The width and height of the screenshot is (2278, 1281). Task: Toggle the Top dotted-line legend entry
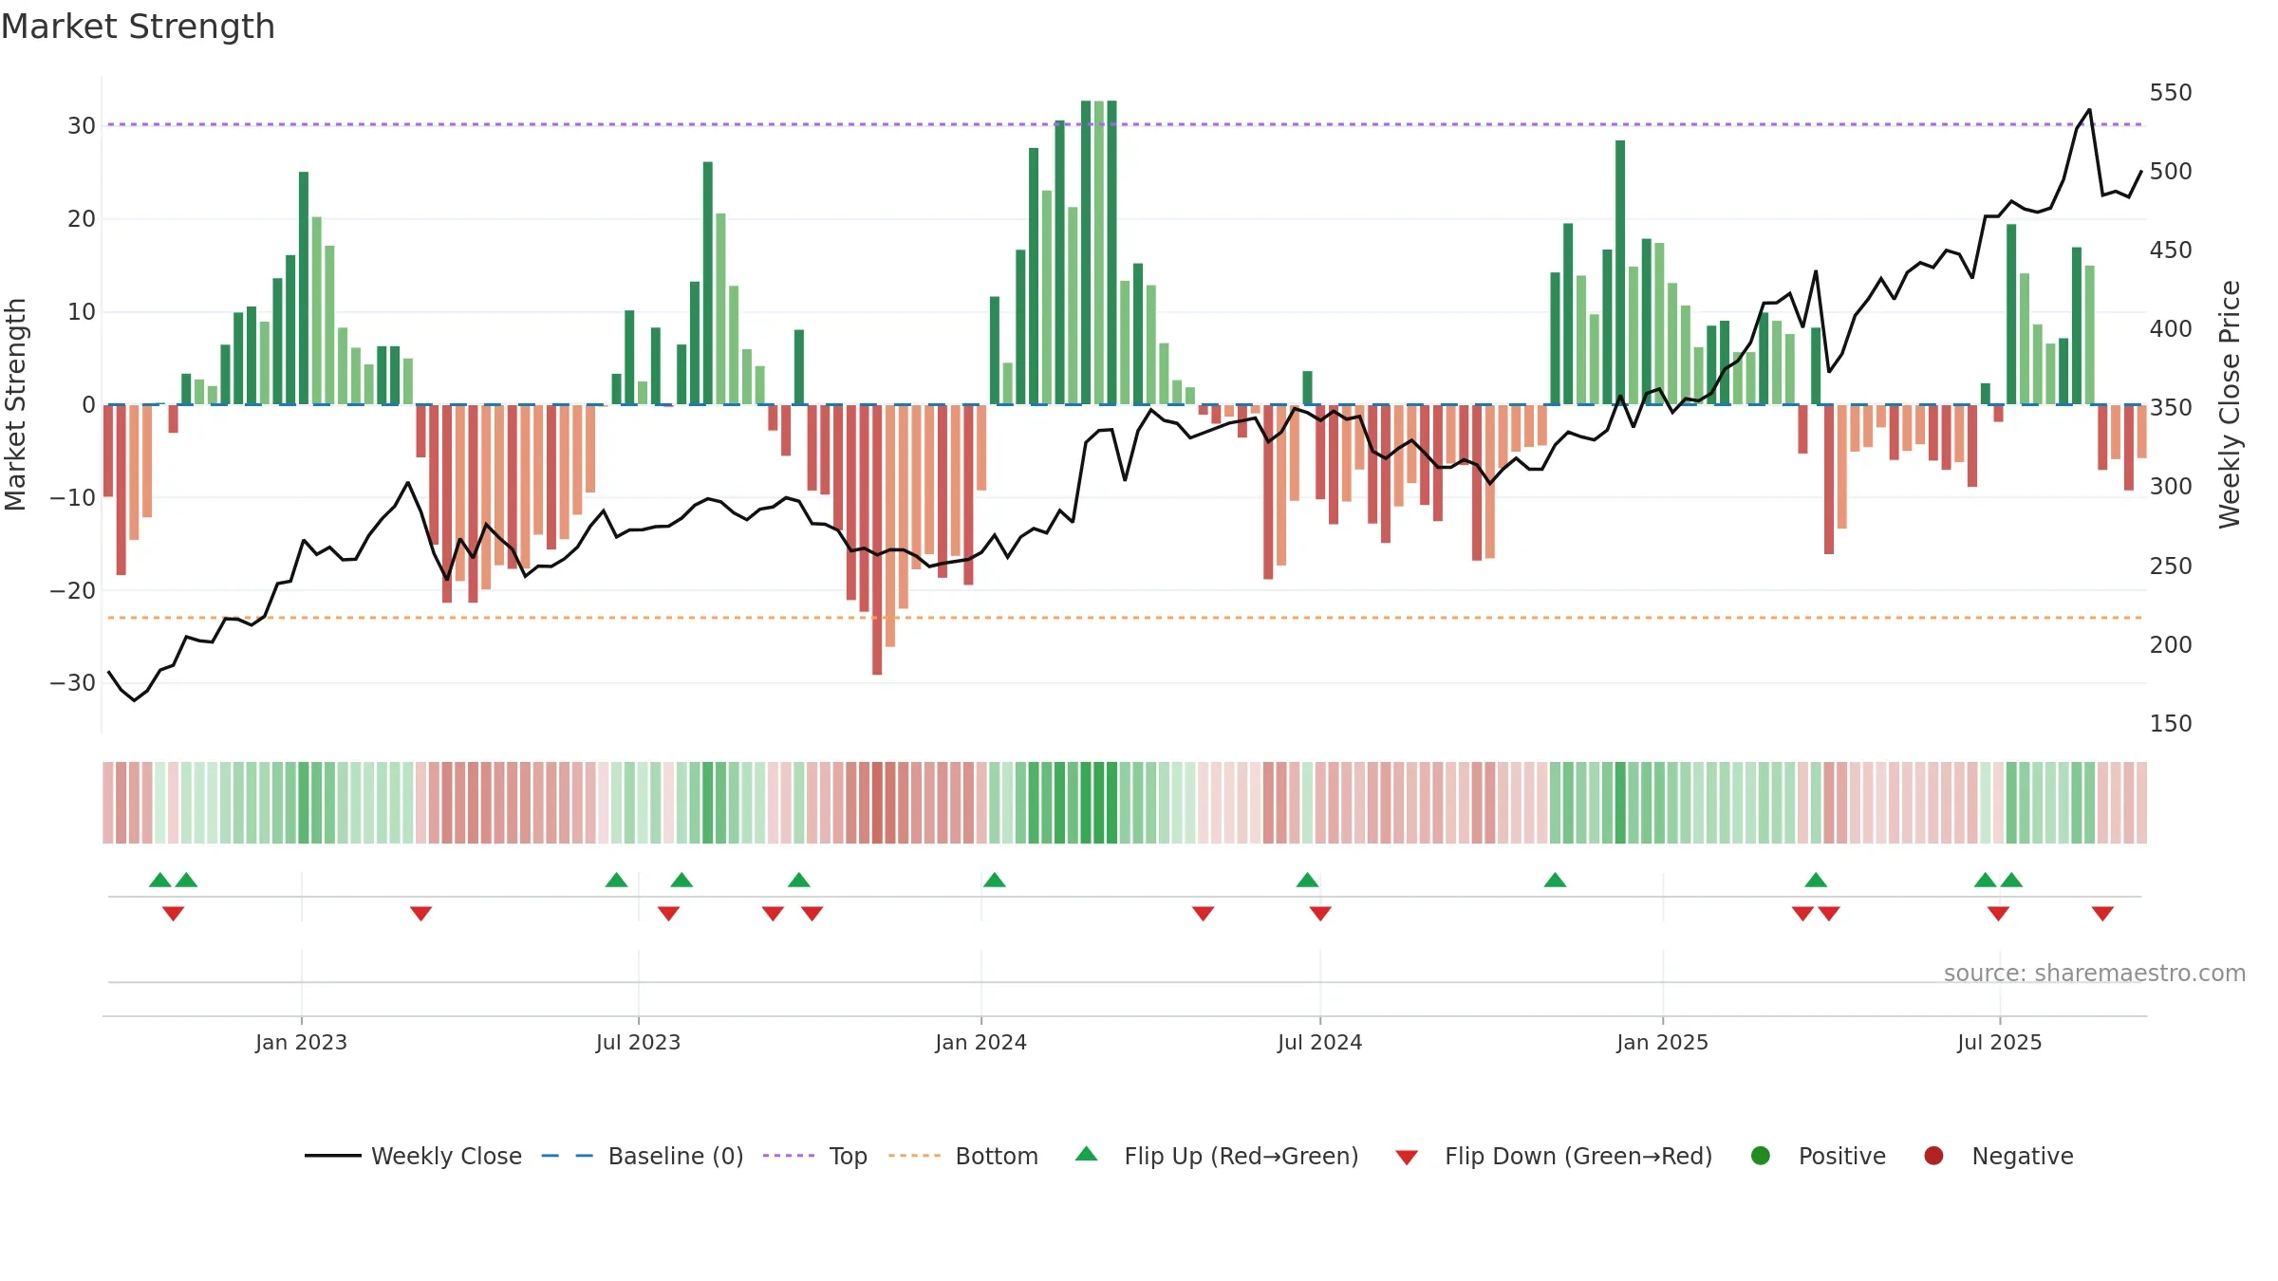[x=815, y=1156]
